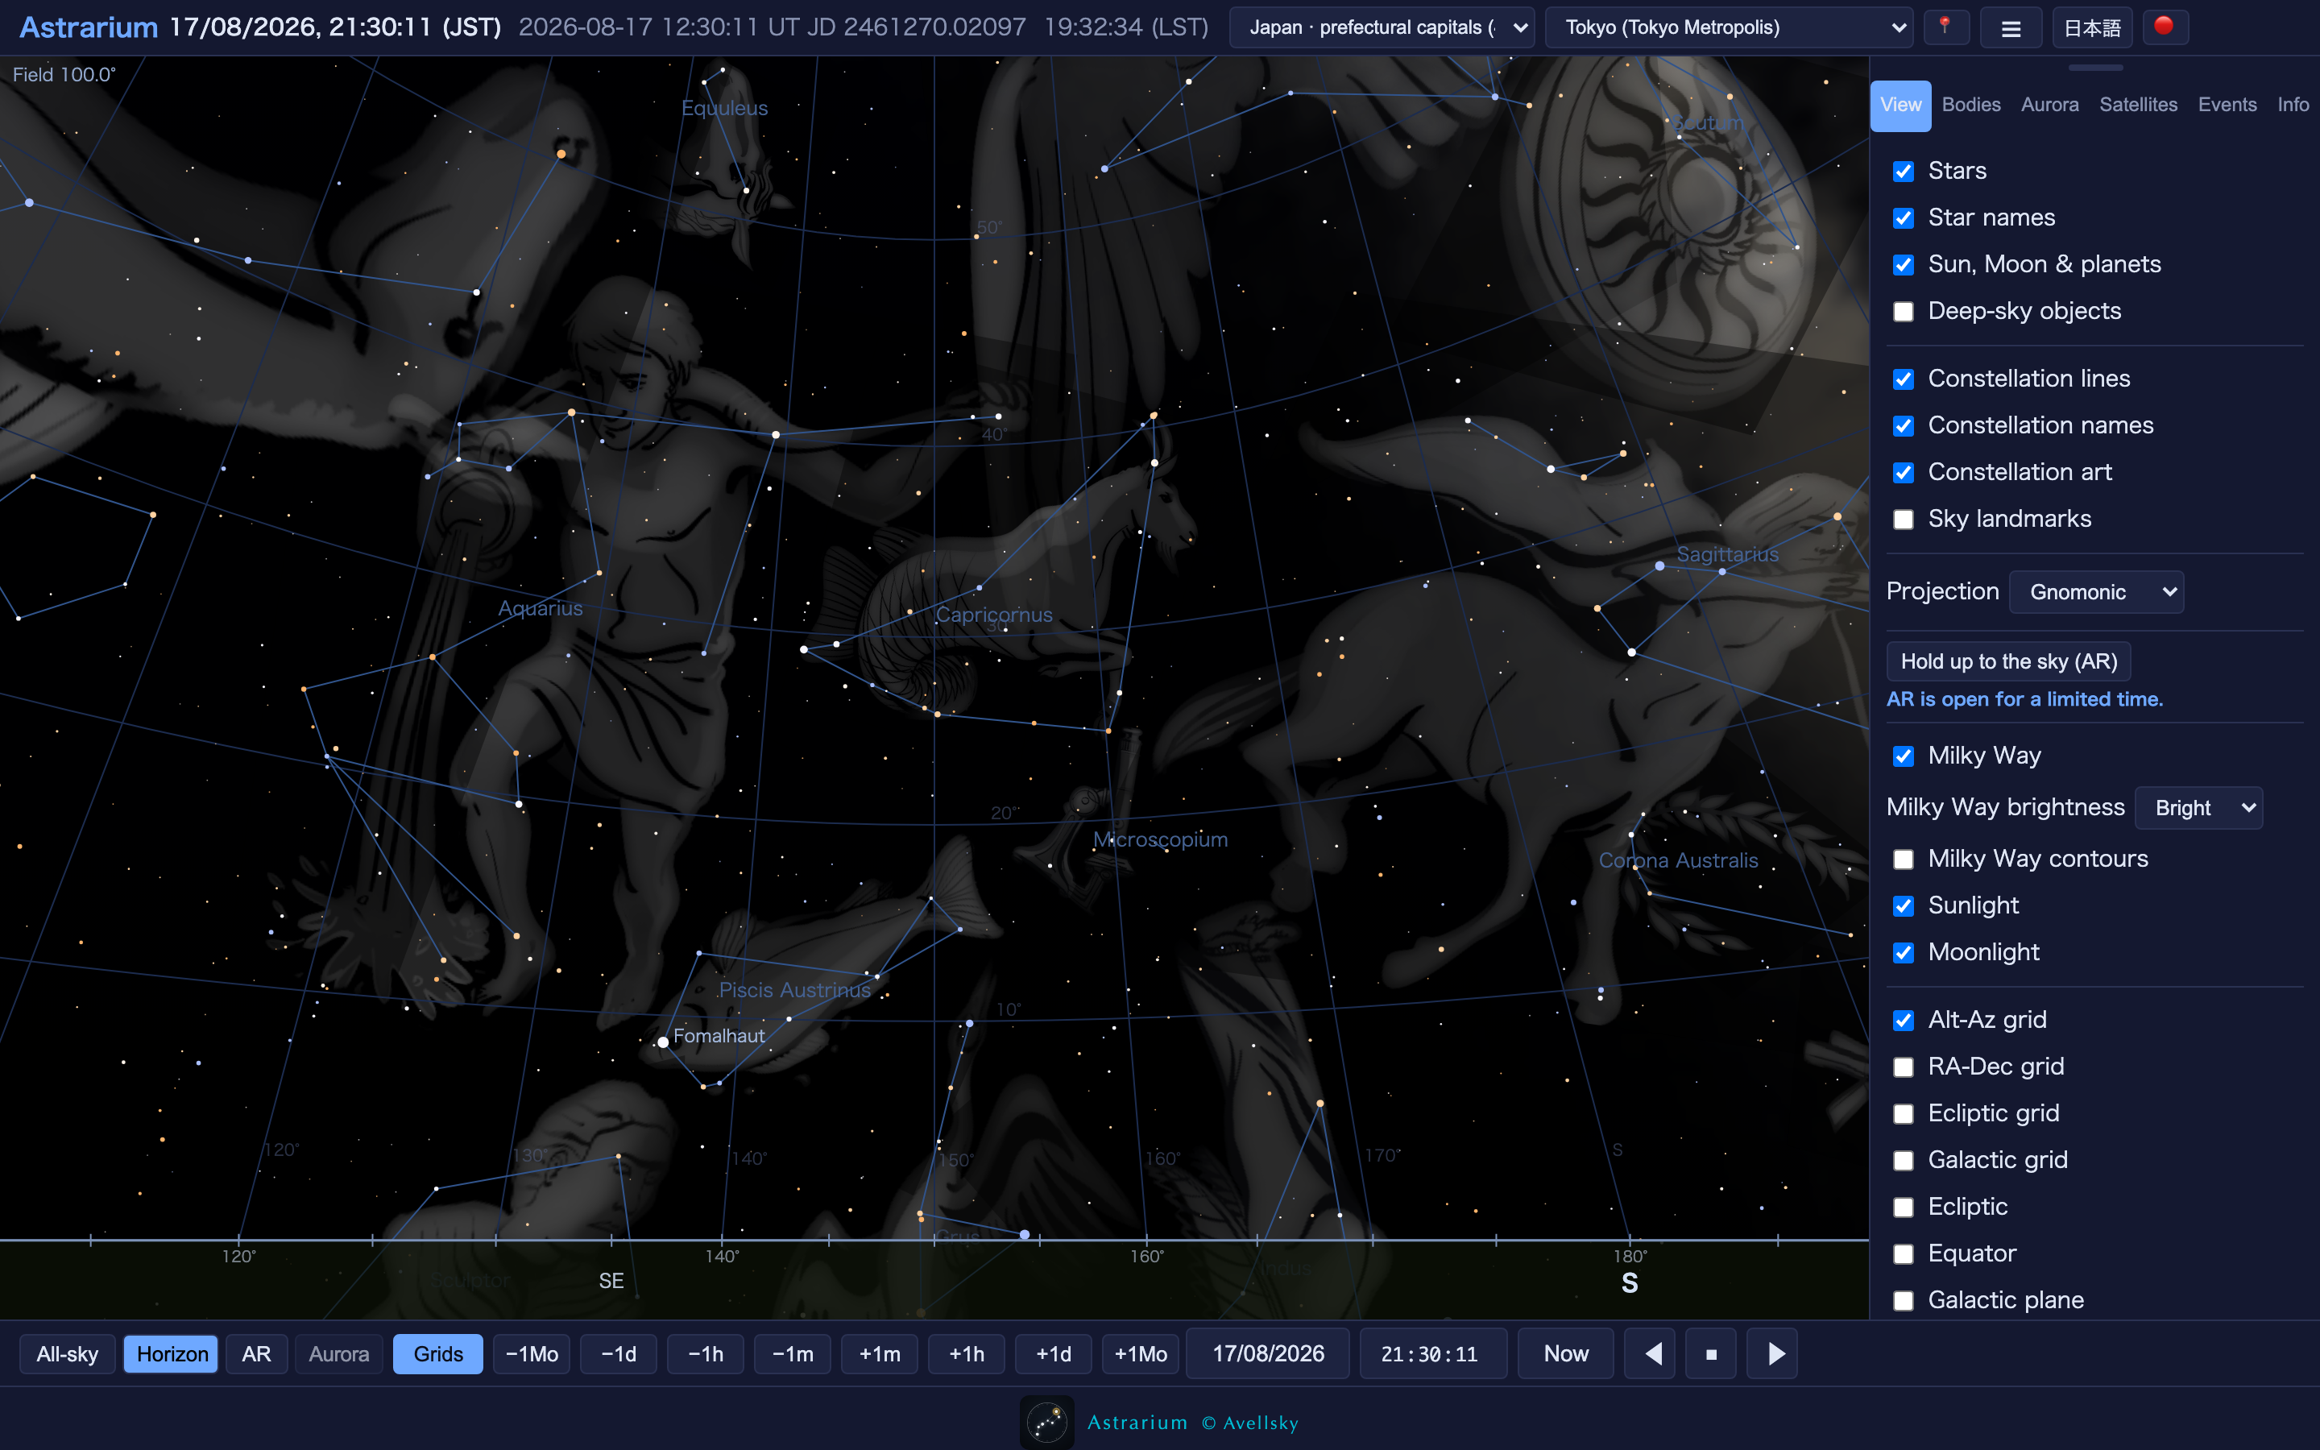2320x1450 pixels.
Task: Click the Capricornus constellation label
Action: 994,615
